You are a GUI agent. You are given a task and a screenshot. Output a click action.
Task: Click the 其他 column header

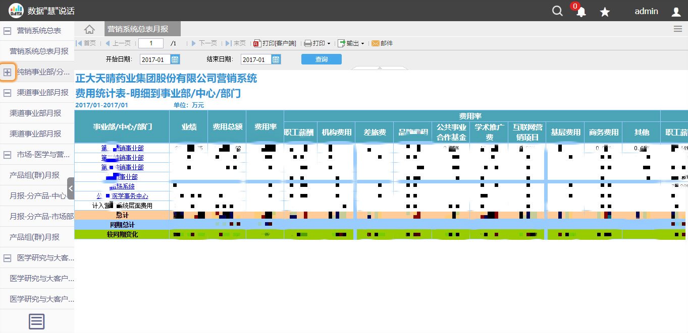click(641, 132)
